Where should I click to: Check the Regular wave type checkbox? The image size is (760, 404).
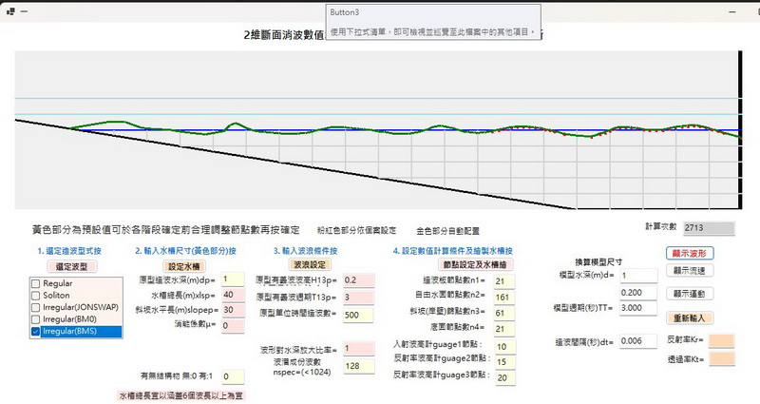[36, 283]
